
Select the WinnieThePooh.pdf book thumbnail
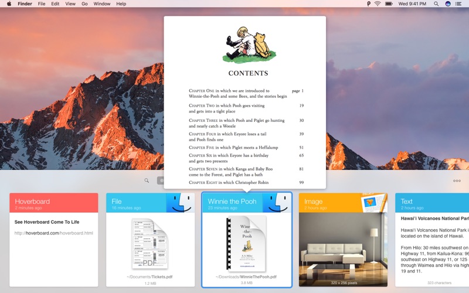tap(246, 244)
